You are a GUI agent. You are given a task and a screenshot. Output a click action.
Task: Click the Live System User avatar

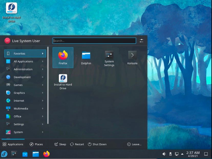click(7, 41)
